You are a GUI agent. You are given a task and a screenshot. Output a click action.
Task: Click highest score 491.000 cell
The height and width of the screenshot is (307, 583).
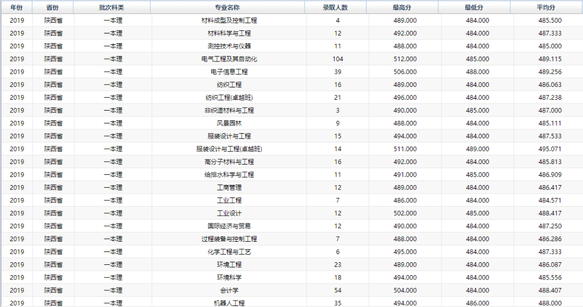[x=405, y=175]
